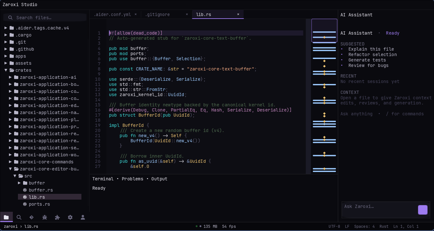The height and width of the screenshot is (231, 434).
Task: Collapse the src folder arrow
Action: point(15,176)
